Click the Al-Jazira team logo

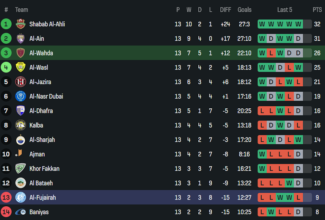coord(20,82)
